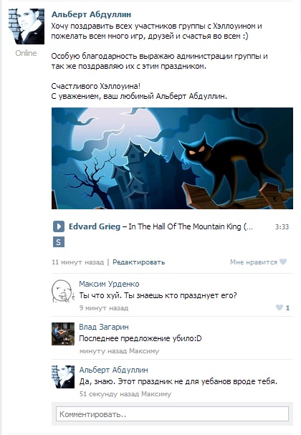Click Максиму in Влад Загарин's comment

pyautogui.click(x=144, y=351)
